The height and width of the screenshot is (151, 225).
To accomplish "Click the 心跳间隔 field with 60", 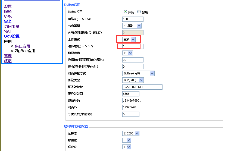I will 131,114.
